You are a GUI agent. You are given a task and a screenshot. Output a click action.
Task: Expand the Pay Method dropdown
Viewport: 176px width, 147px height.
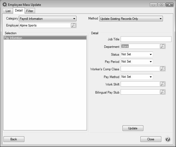pyautogui.click(x=151, y=77)
